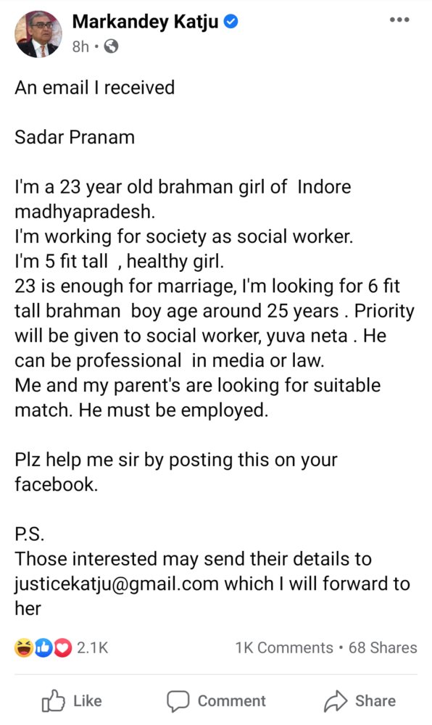432x725 pixels.
Task: Click the blue verified badge icon
Action: point(230,21)
